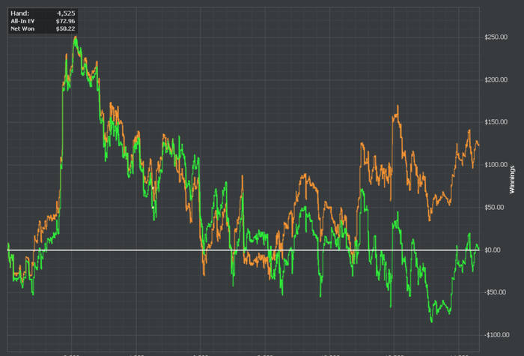
Task: Click the Net Won value $50.22
Action: [x=66, y=28]
